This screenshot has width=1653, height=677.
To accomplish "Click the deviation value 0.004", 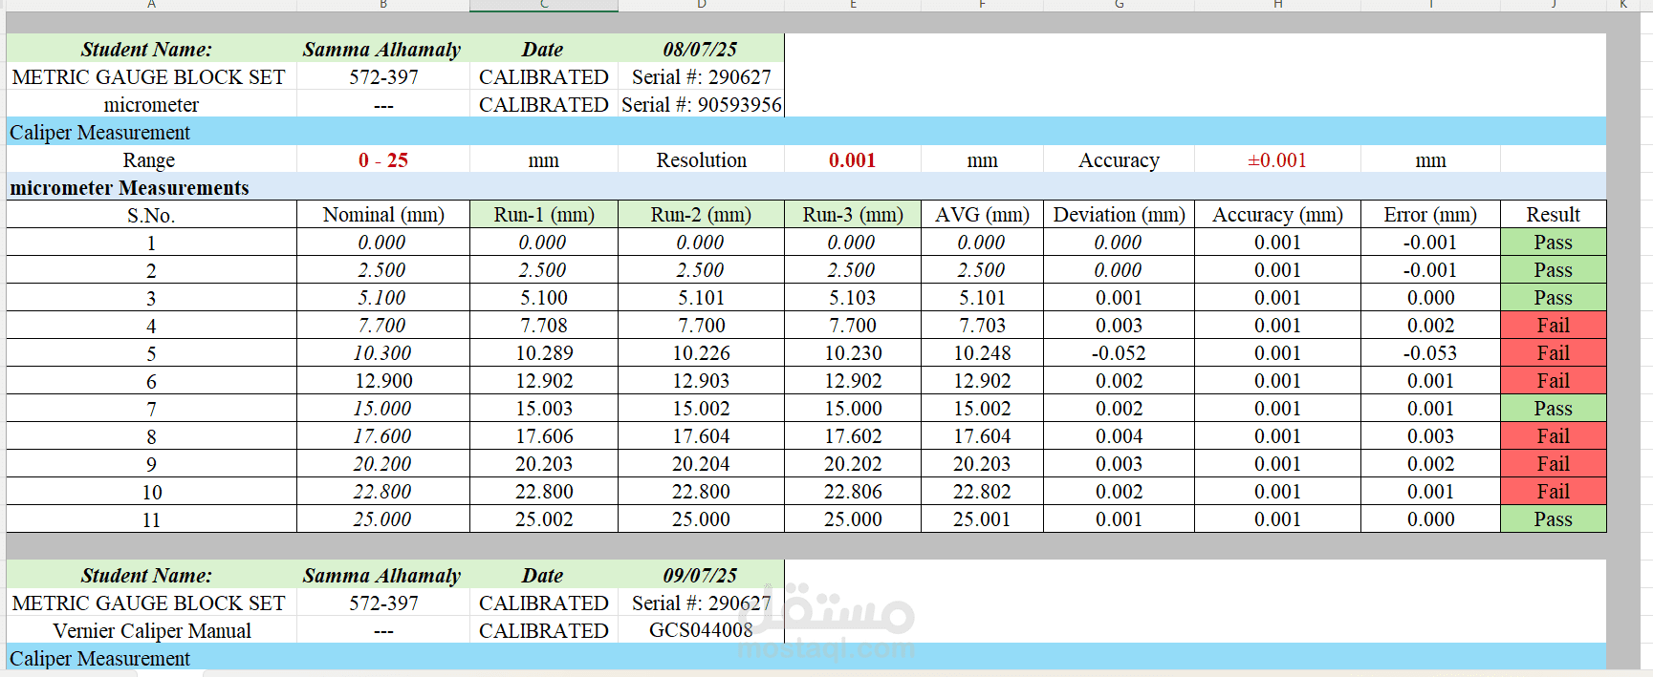I will [x=1119, y=436].
